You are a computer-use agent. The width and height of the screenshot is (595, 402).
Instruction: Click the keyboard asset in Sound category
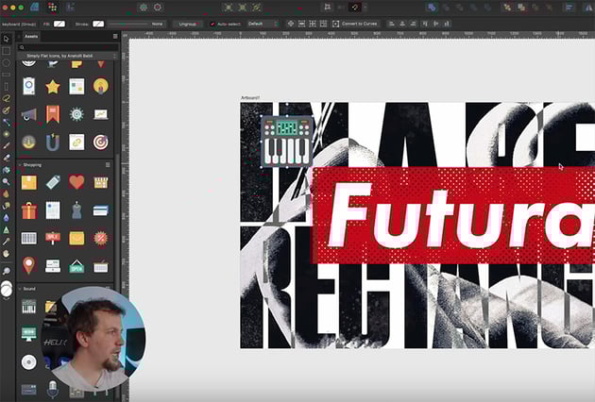[29, 307]
